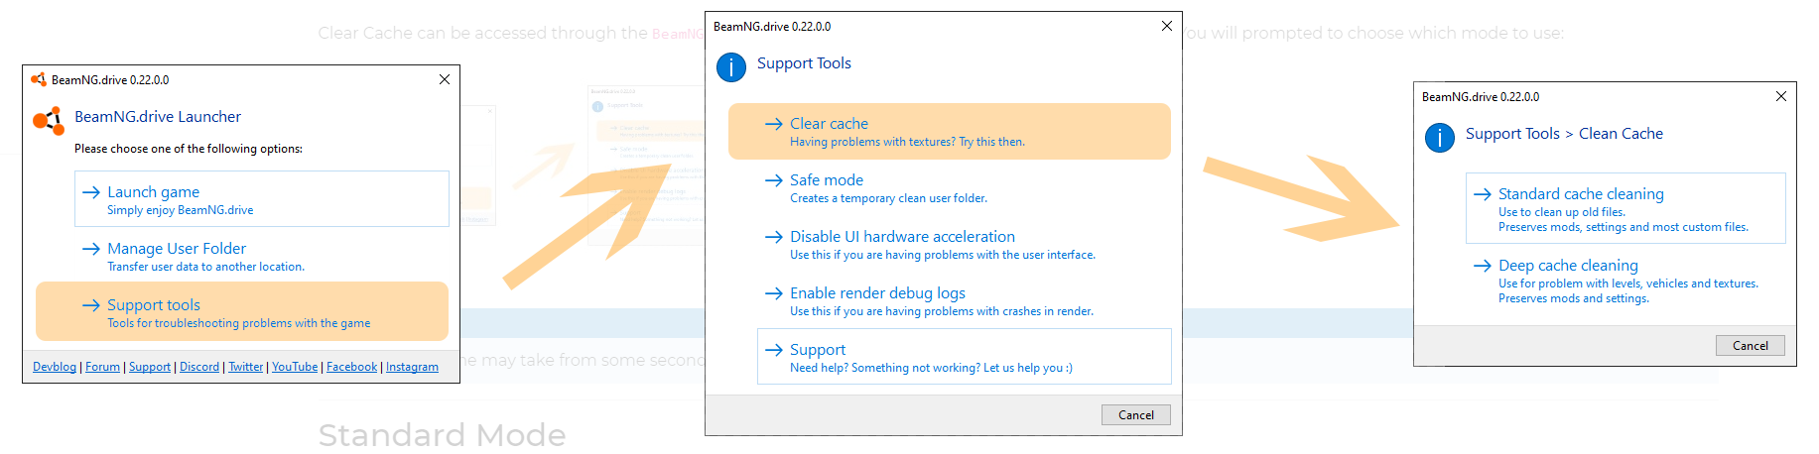Screen dimensions: 1819x454
Task: Run Standard cache cleaning
Action: (1625, 208)
